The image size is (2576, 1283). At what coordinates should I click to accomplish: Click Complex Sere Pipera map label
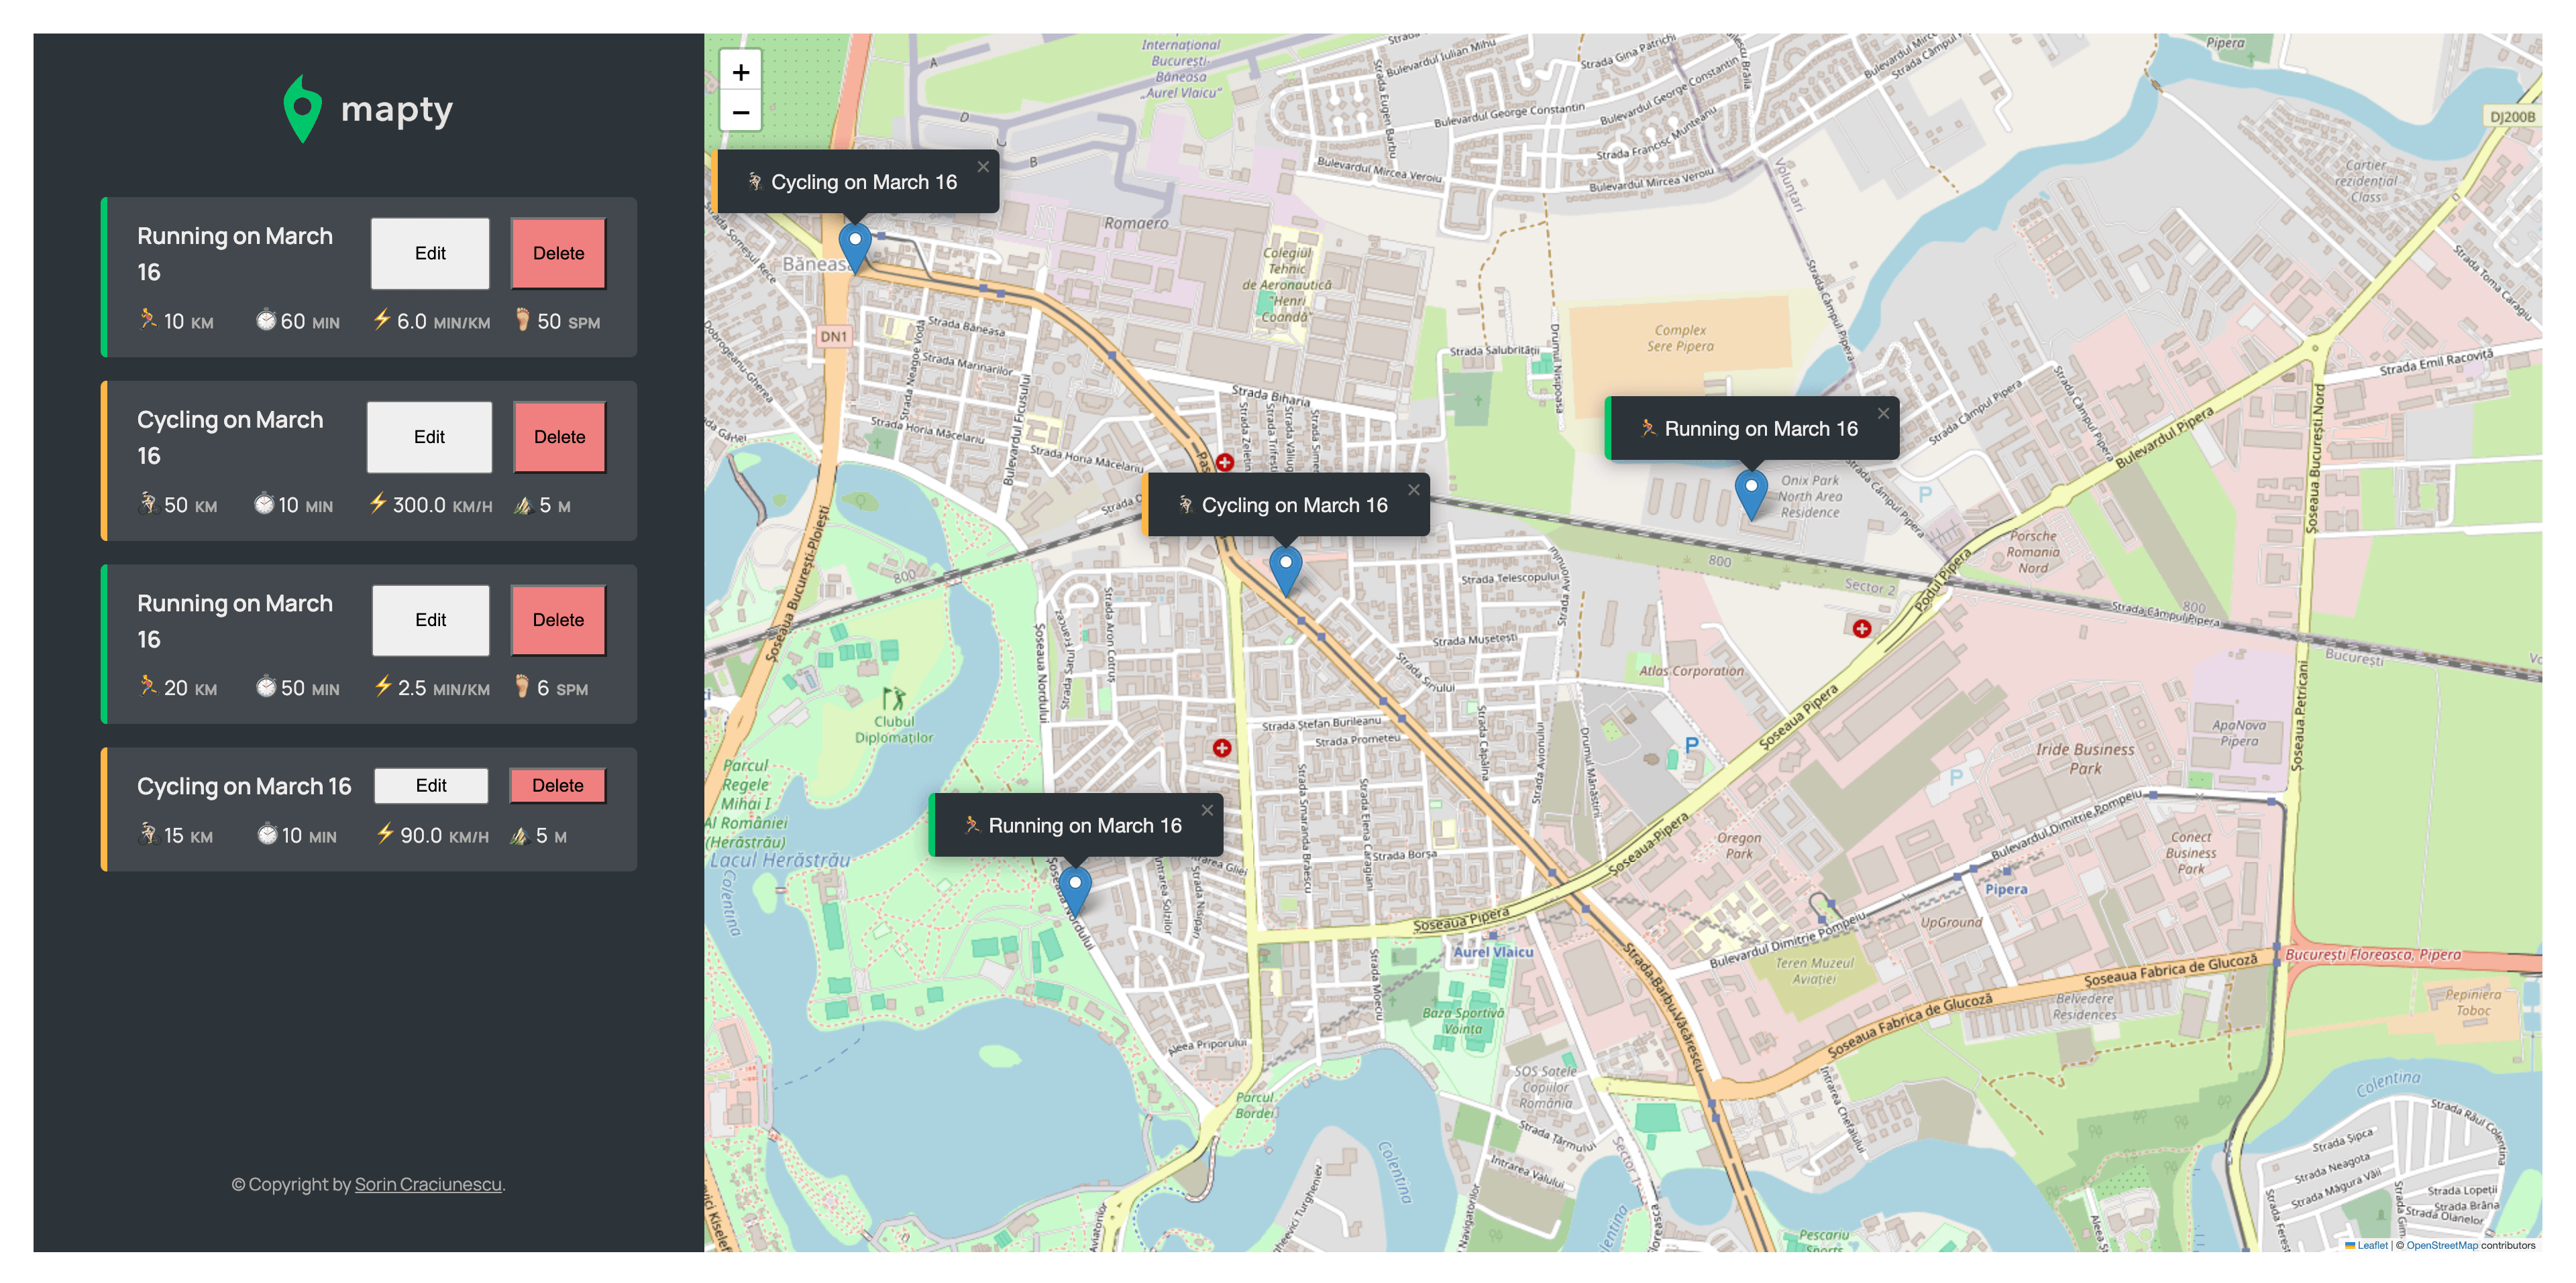[x=1680, y=339]
